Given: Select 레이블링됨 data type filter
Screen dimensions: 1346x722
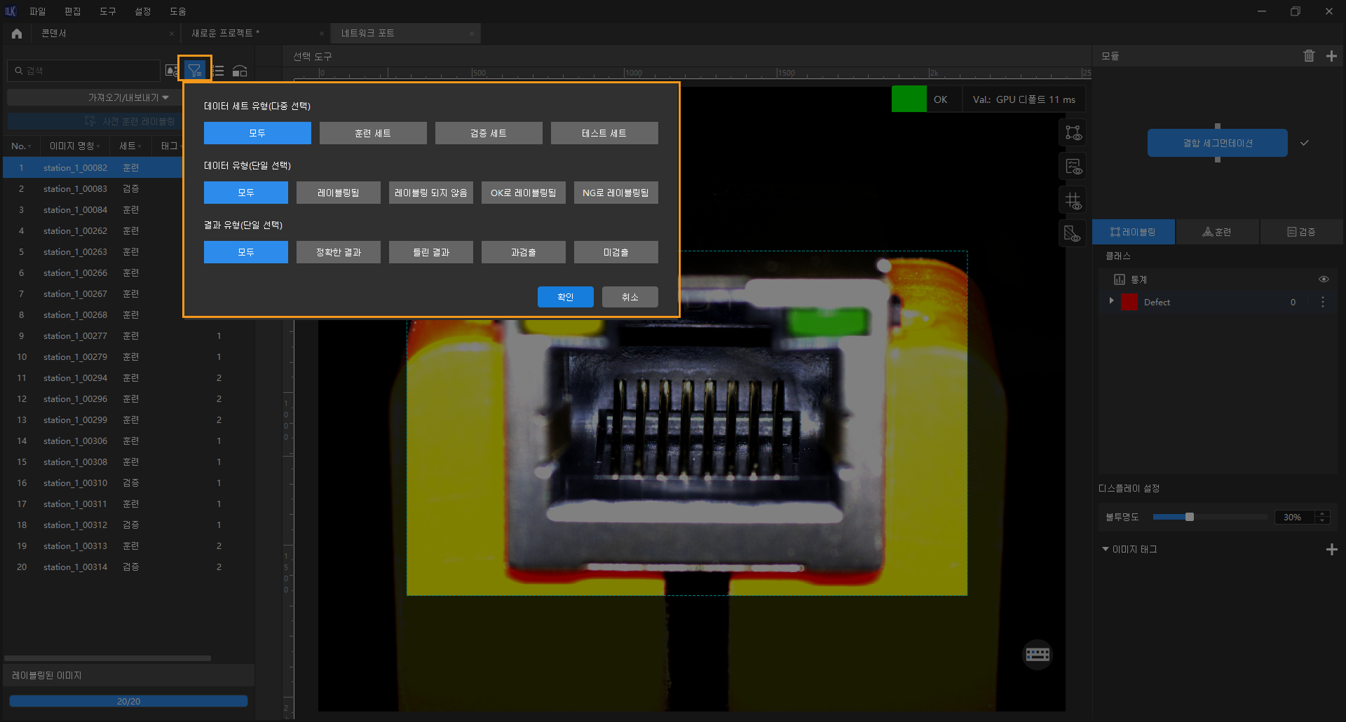Looking at the screenshot, I should (x=339, y=193).
